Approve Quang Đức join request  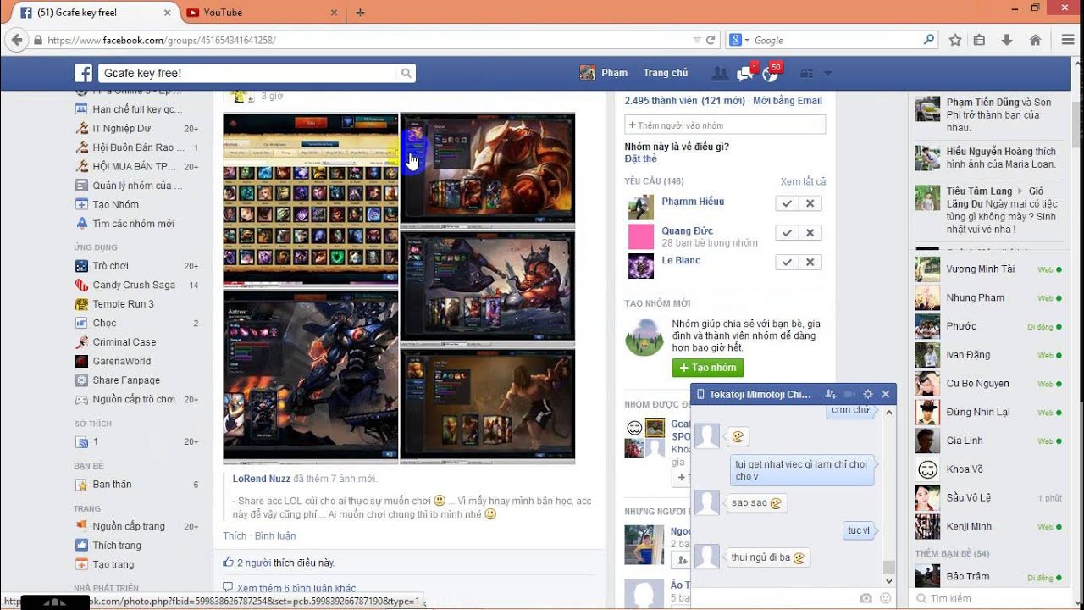coord(787,233)
